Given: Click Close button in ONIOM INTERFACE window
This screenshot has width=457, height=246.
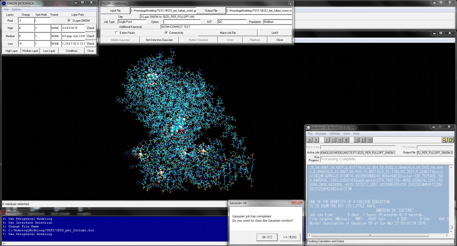Looking at the screenshot, I should [x=90, y=51].
